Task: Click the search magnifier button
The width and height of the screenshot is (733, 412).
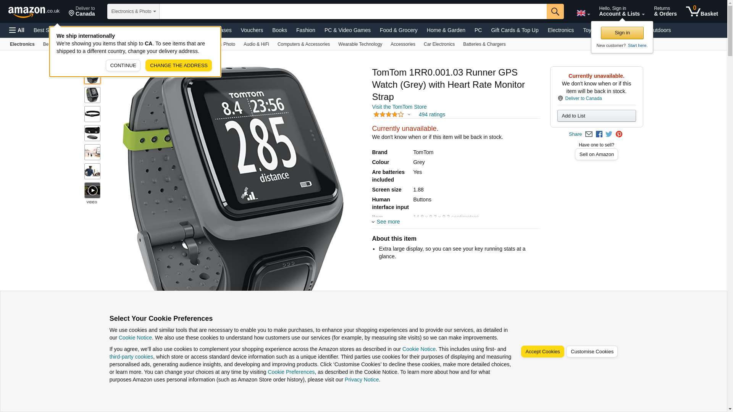Action: [x=555, y=11]
